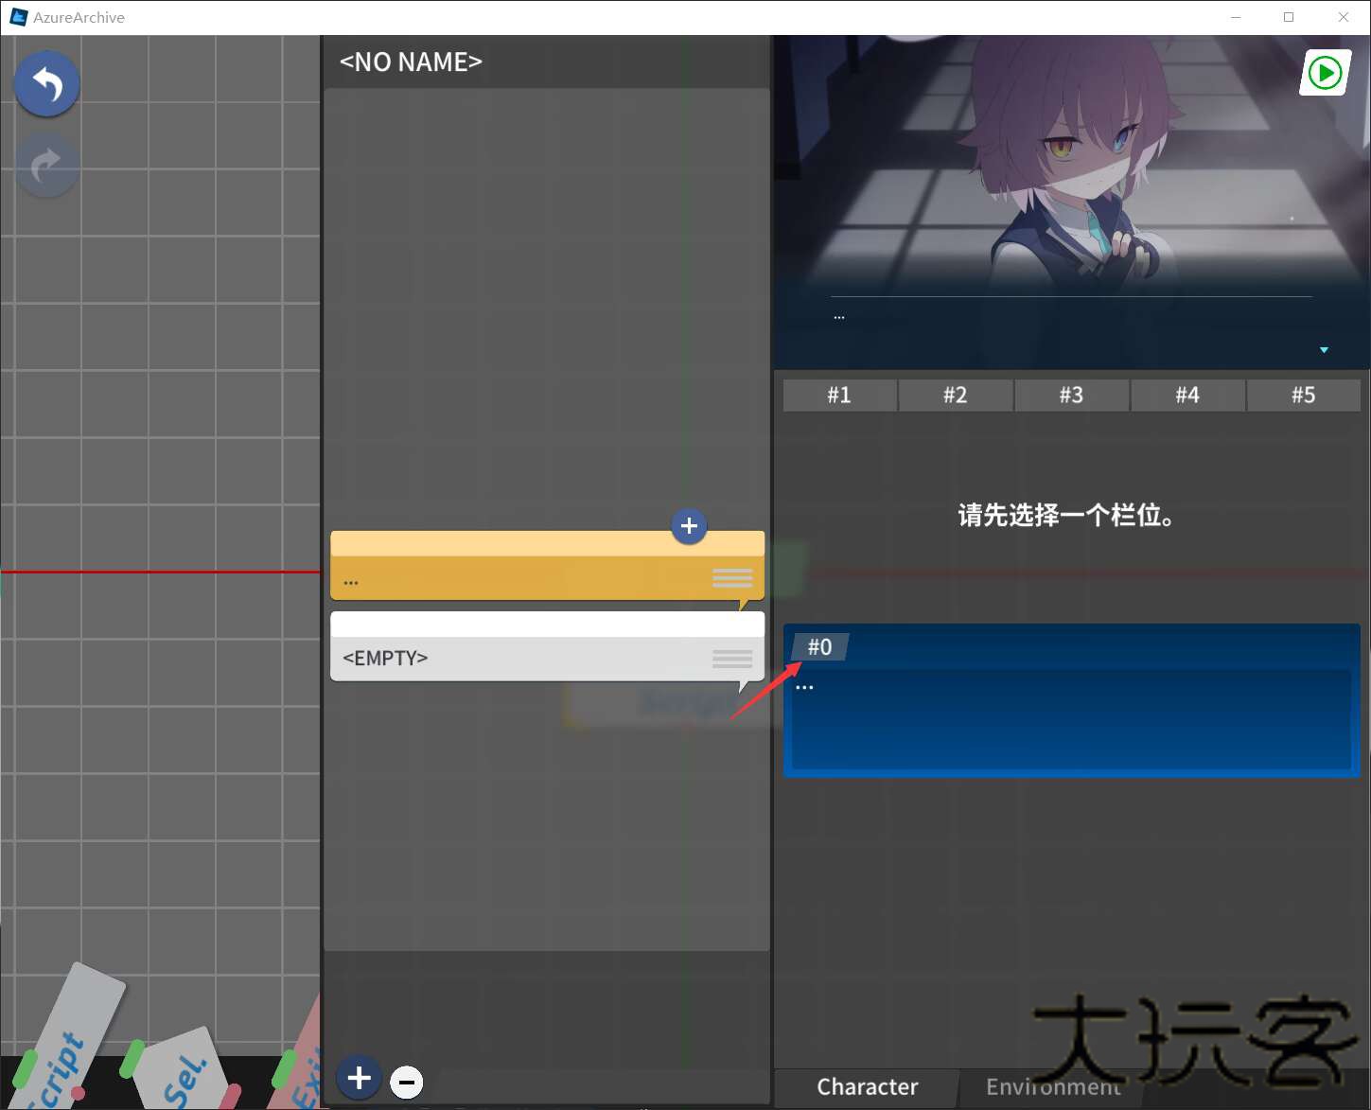1371x1110 pixels.
Task: Select the #0 slot badge
Action: point(820,646)
